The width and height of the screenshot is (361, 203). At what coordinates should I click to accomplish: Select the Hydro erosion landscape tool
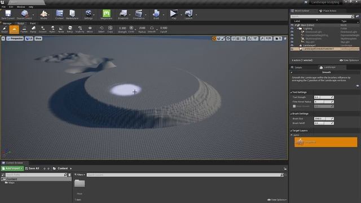coord(52,29)
